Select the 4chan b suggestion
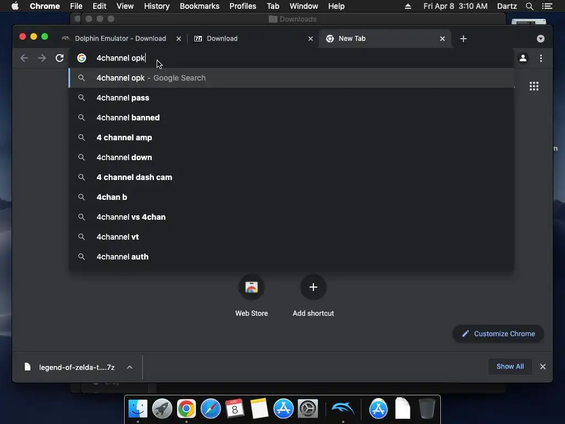The width and height of the screenshot is (565, 424). (292, 197)
